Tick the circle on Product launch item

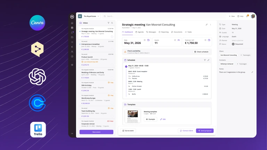pos(112,65)
